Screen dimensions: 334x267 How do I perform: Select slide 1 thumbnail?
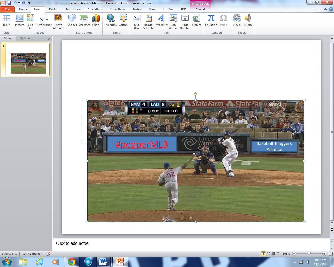pos(28,60)
